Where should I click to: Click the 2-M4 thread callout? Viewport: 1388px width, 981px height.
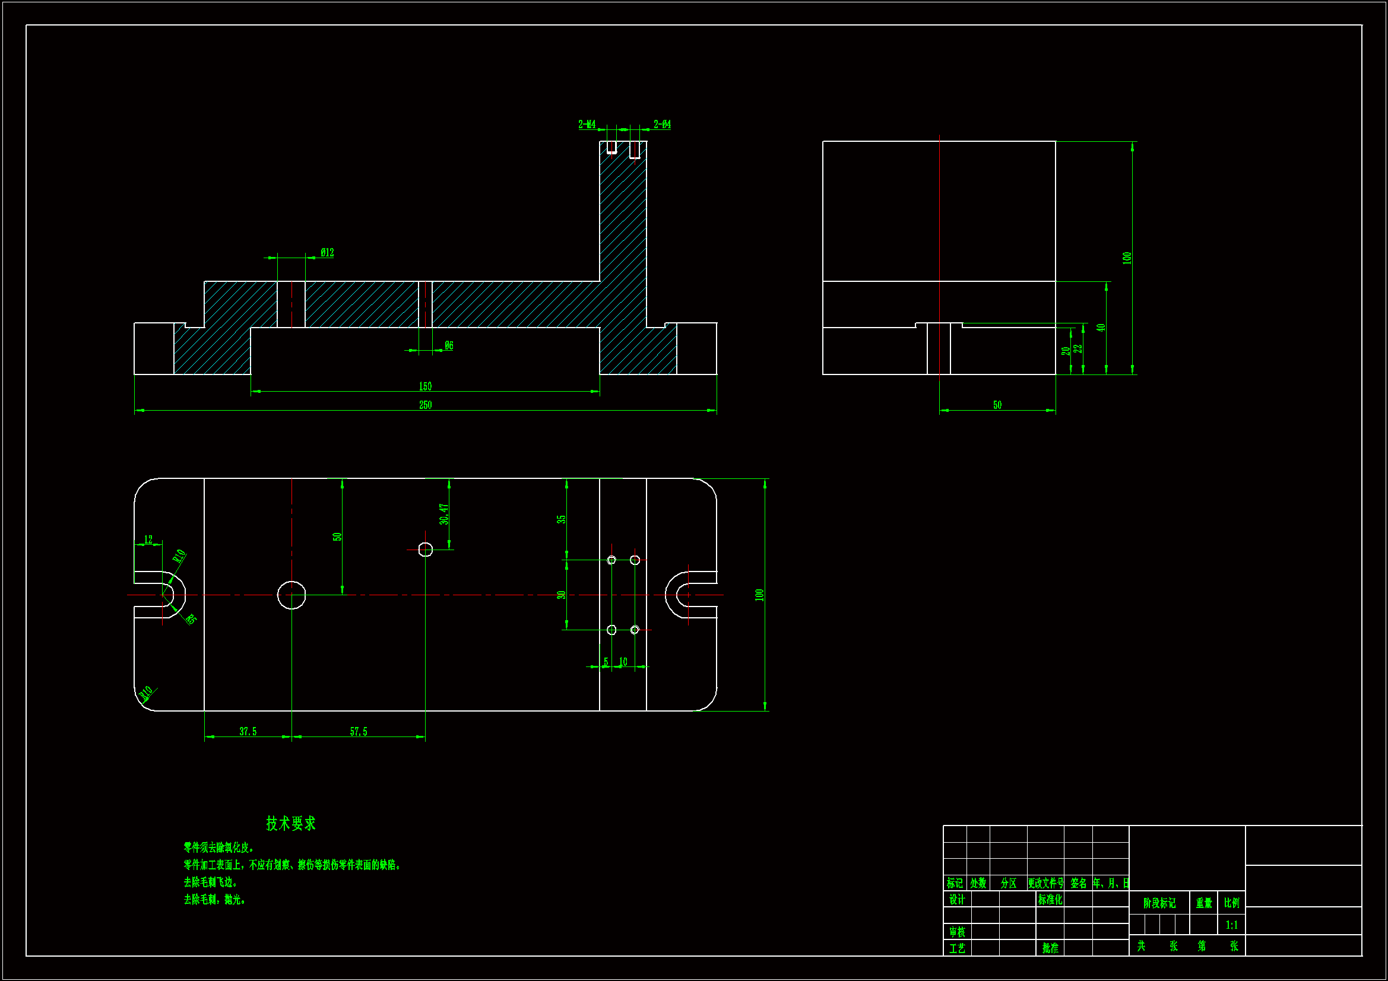pyautogui.click(x=587, y=125)
